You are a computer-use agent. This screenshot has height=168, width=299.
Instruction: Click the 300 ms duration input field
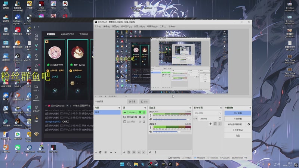coord(208,119)
